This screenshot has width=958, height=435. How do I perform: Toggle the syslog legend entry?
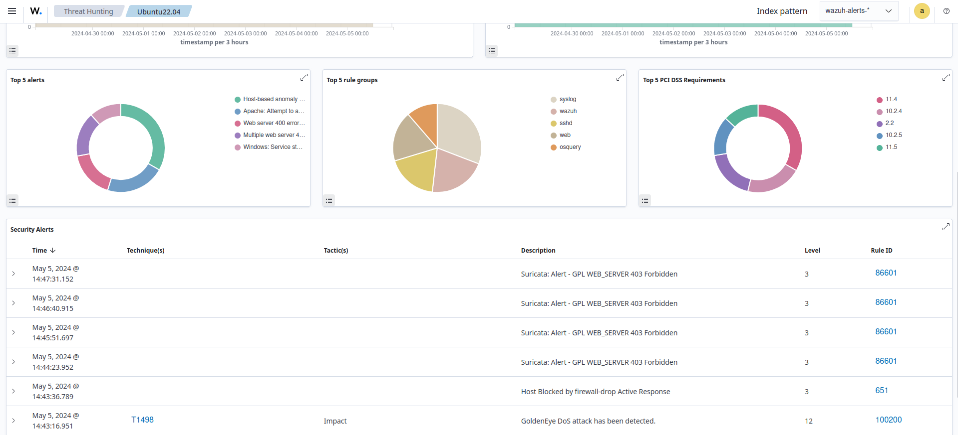click(568, 99)
